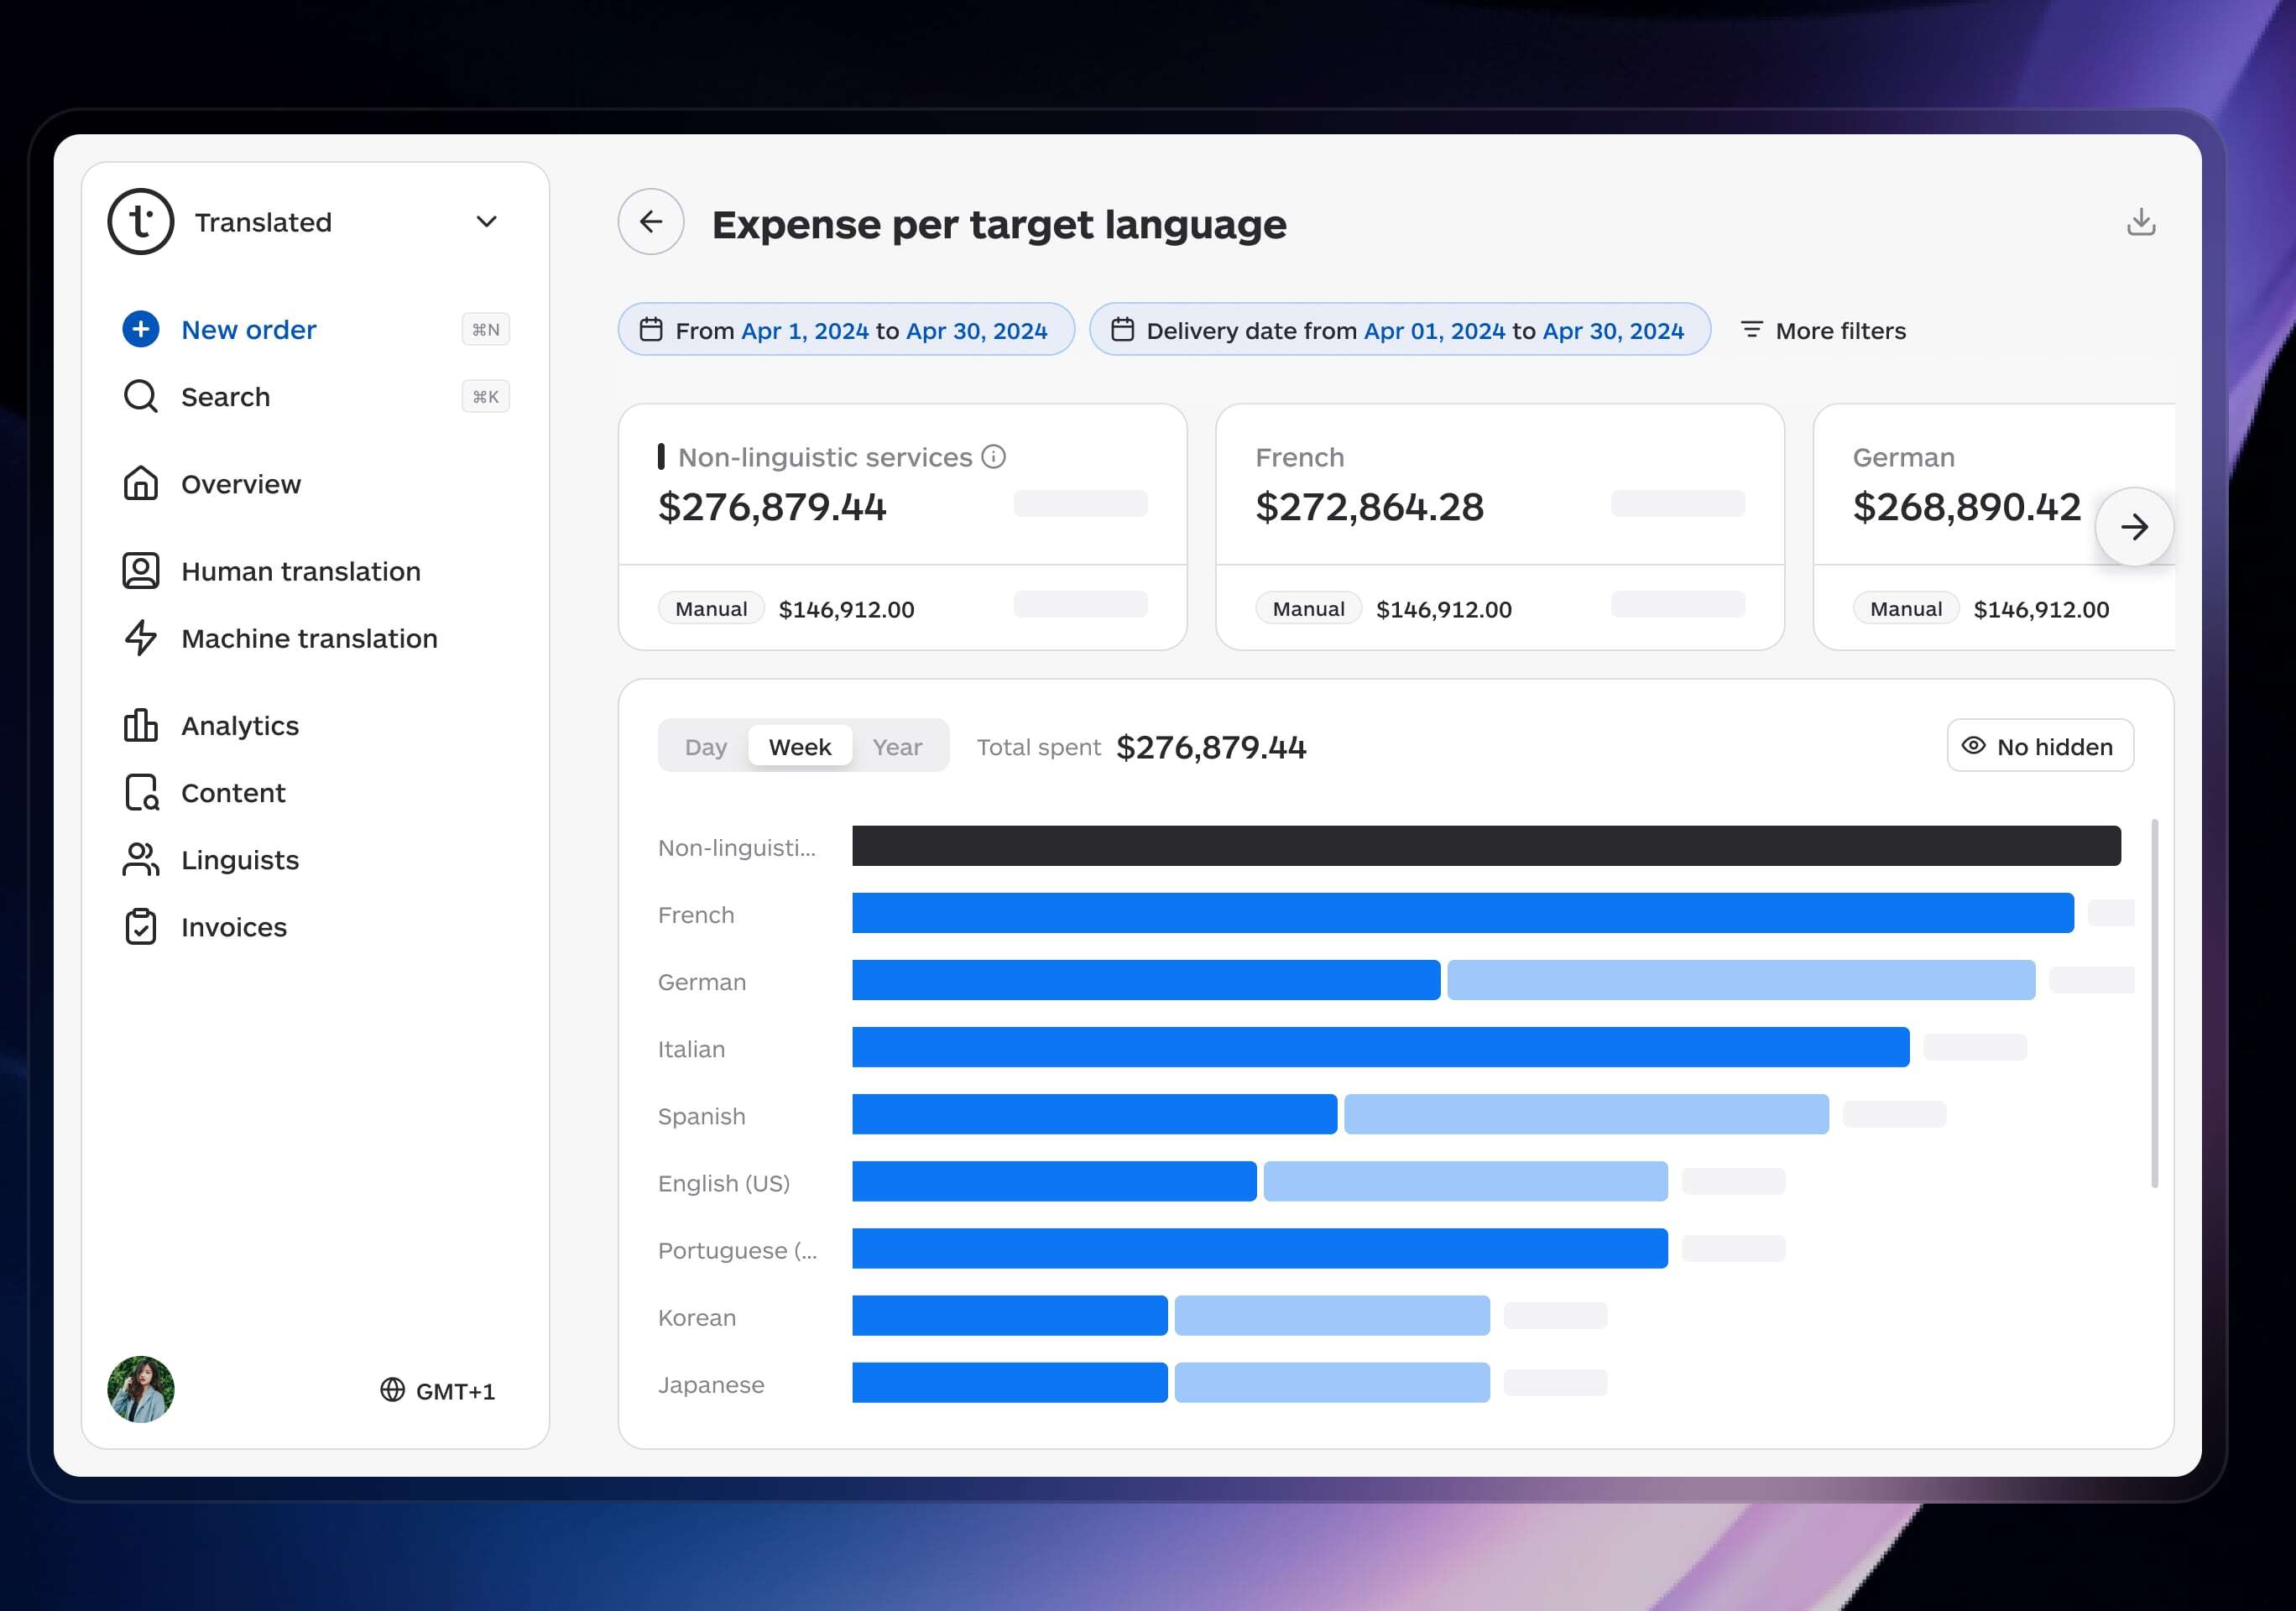2296x1611 pixels.
Task: Switch chart view to Day
Action: (705, 747)
